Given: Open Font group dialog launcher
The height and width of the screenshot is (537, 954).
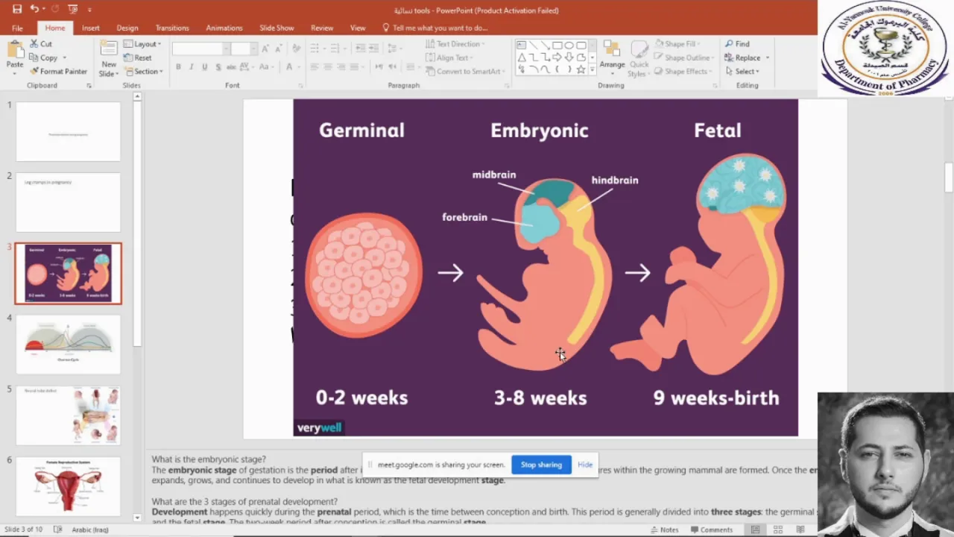Looking at the screenshot, I should (x=301, y=86).
